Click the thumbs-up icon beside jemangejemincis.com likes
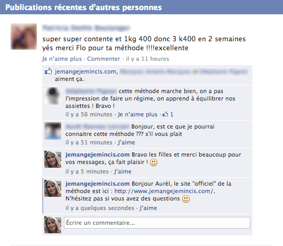 tap(48, 71)
